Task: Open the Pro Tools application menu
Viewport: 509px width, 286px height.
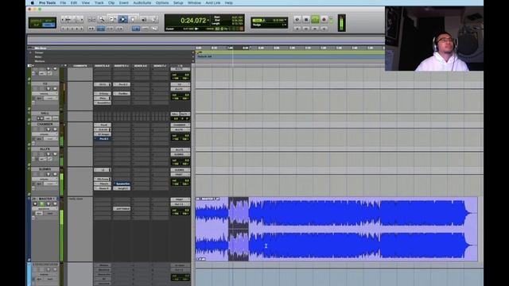Action: (x=48, y=2)
